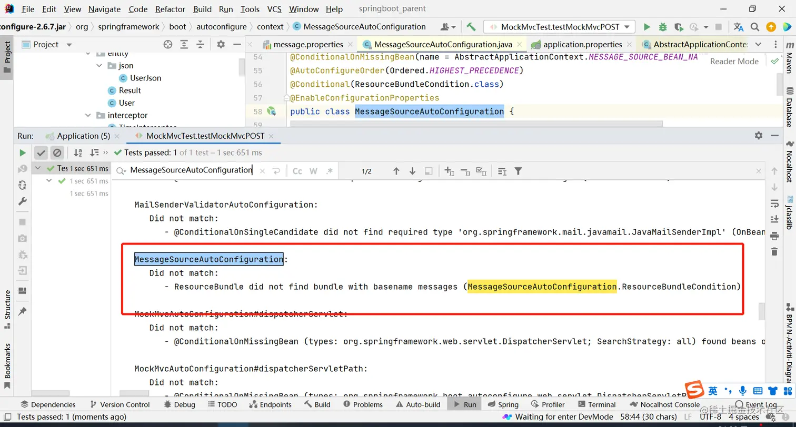This screenshot has height=427, width=796.
Task: Open the Problems tool window
Action: (x=363, y=404)
